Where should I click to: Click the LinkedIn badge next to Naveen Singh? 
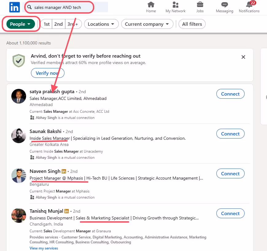[x=64, y=171]
